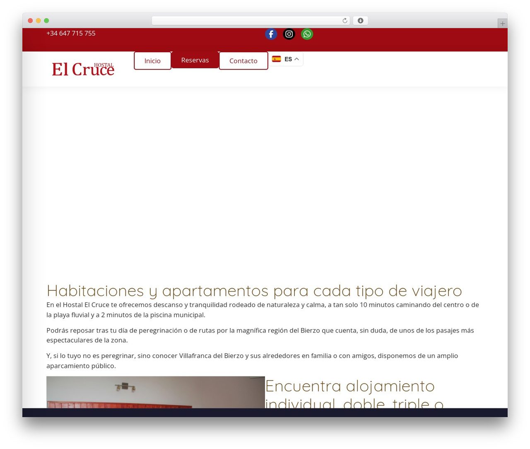This screenshot has width=530, height=449.
Task: Open the Reservas menu item
Action: [x=195, y=60]
